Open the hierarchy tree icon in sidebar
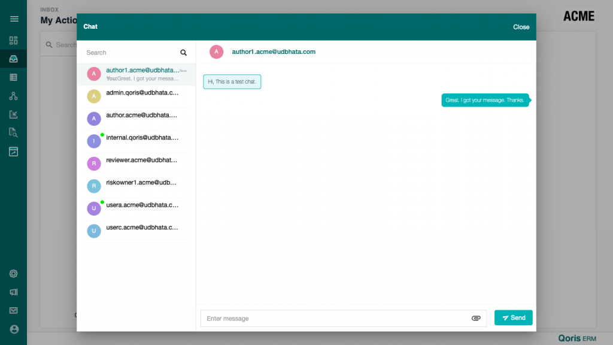Screen dimensions: 613x345 [x=13, y=96]
